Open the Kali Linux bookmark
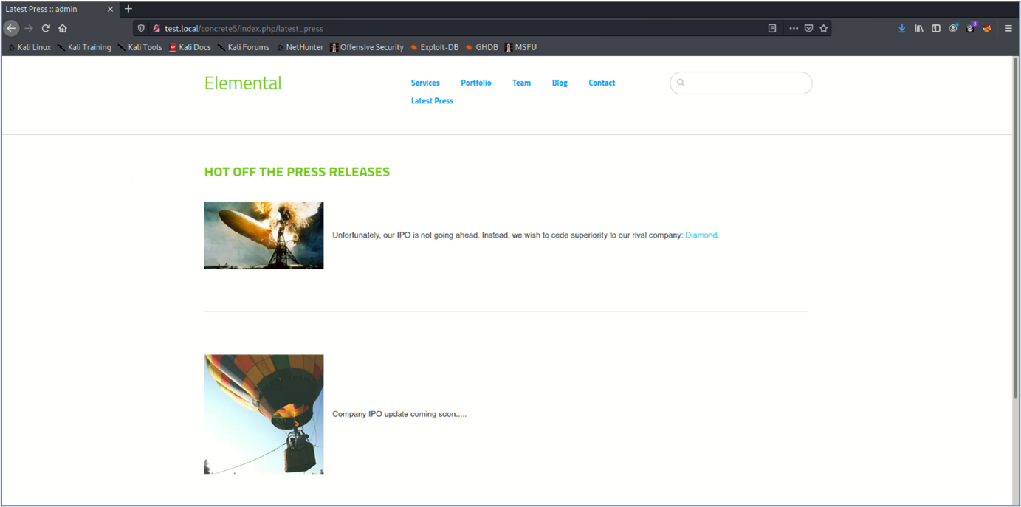The height and width of the screenshot is (507, 1021). (x=30, y=47)
